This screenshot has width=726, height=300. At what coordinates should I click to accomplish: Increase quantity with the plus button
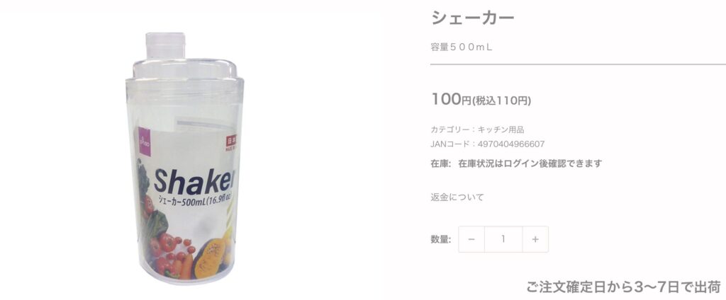(535, 239)
